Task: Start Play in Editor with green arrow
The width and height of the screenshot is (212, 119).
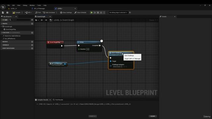Action: pos(92,13)
